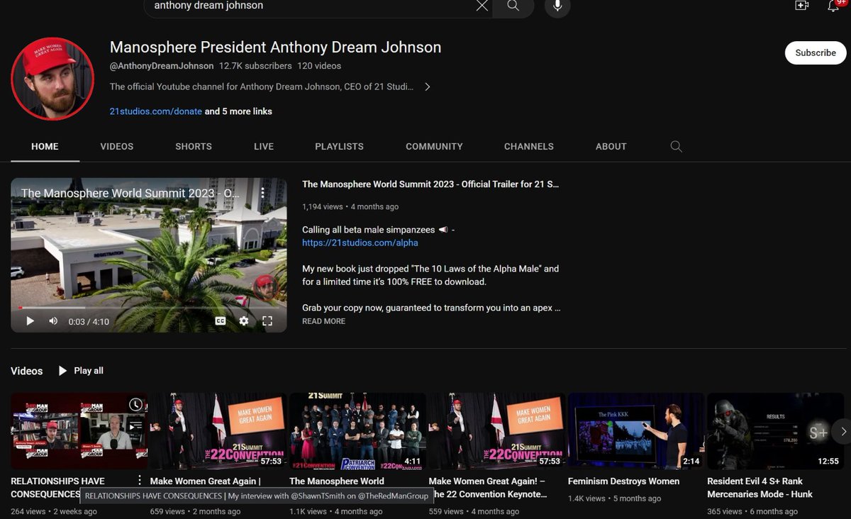Open the COMMUNITY tab

click(434, 146)
